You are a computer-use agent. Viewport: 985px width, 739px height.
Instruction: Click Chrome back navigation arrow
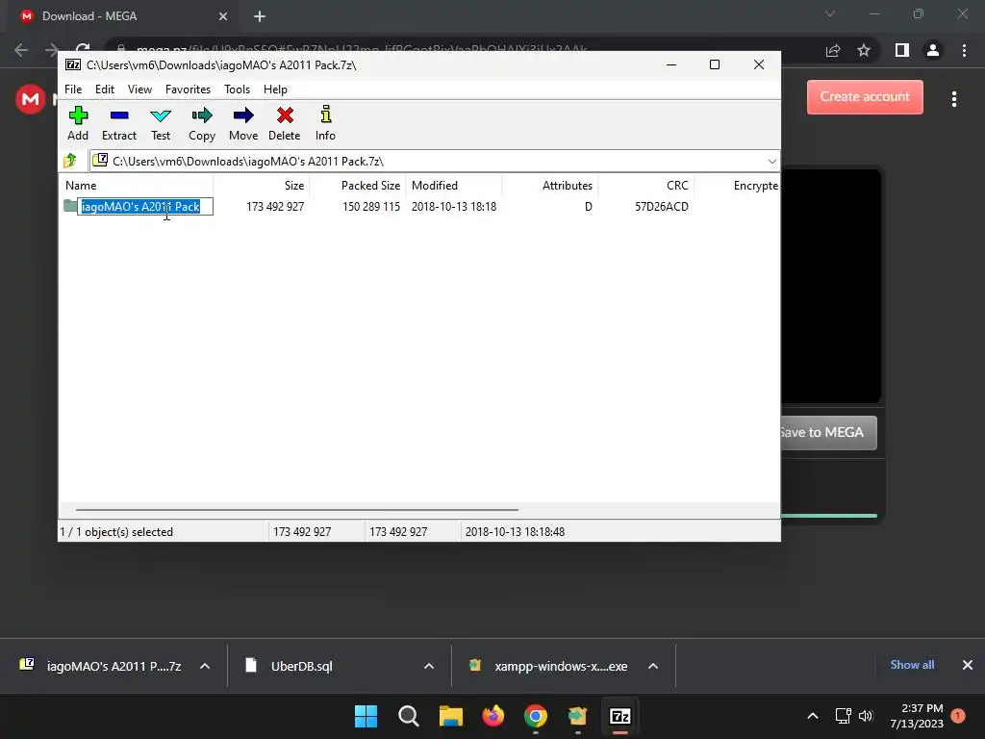pos(21,50)
